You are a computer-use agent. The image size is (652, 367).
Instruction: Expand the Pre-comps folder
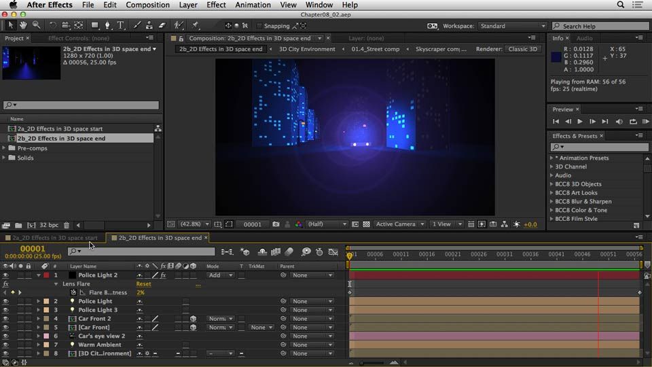pyautogui.click(x=5, y=148)
